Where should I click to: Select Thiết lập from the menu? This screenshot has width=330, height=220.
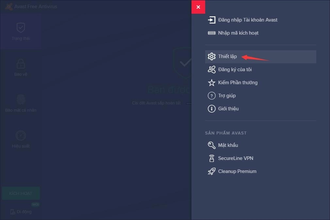[x=227, y=56]
